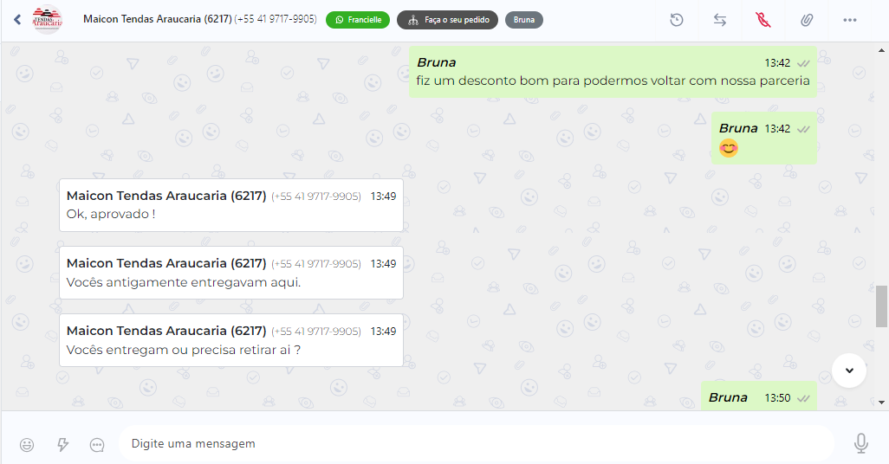Click the Ok, aprovado ! message bubble

pyautogui.click(x=231, y=205)
